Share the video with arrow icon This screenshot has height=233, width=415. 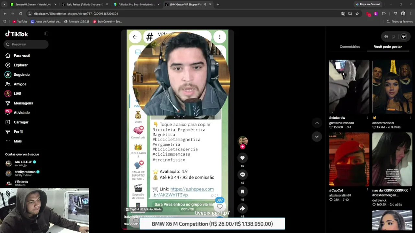point(242,208)
